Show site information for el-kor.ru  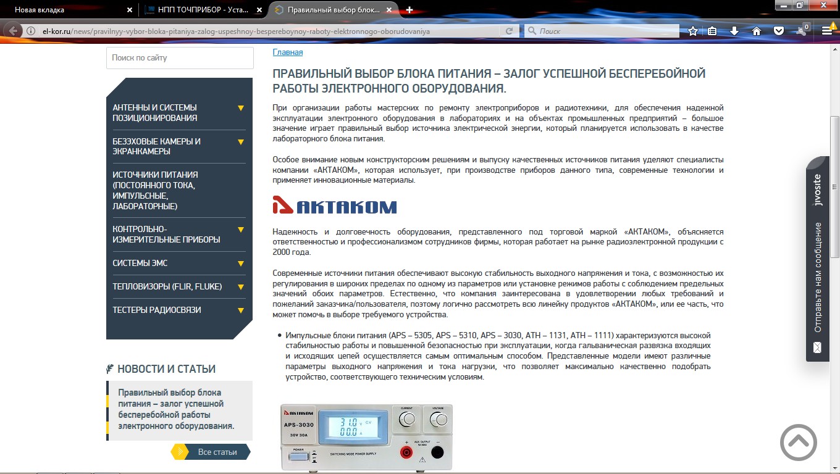tap(30, 31)
